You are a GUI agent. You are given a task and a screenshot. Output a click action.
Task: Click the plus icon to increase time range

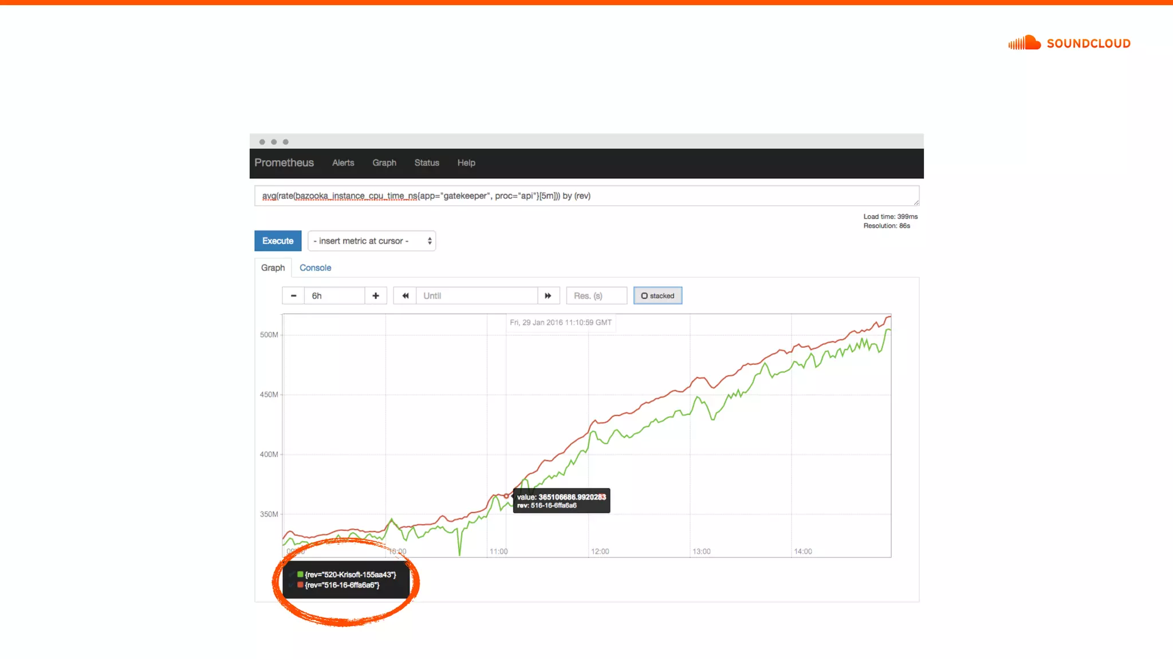[376, 296]
